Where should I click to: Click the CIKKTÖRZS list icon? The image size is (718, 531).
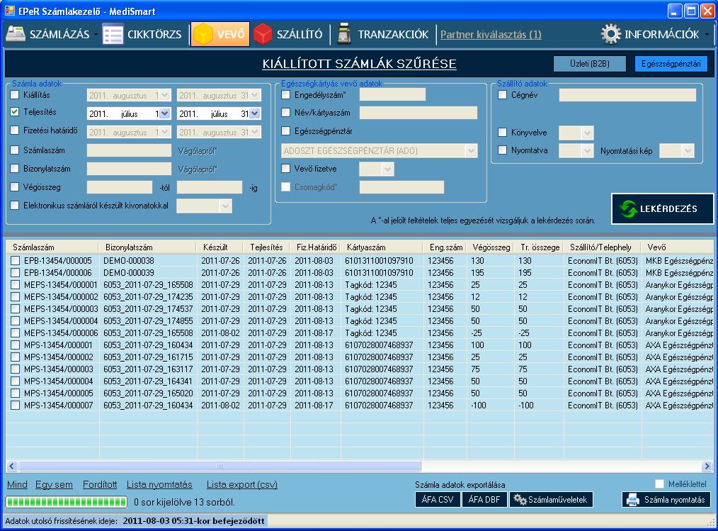(x=113, y=35)
